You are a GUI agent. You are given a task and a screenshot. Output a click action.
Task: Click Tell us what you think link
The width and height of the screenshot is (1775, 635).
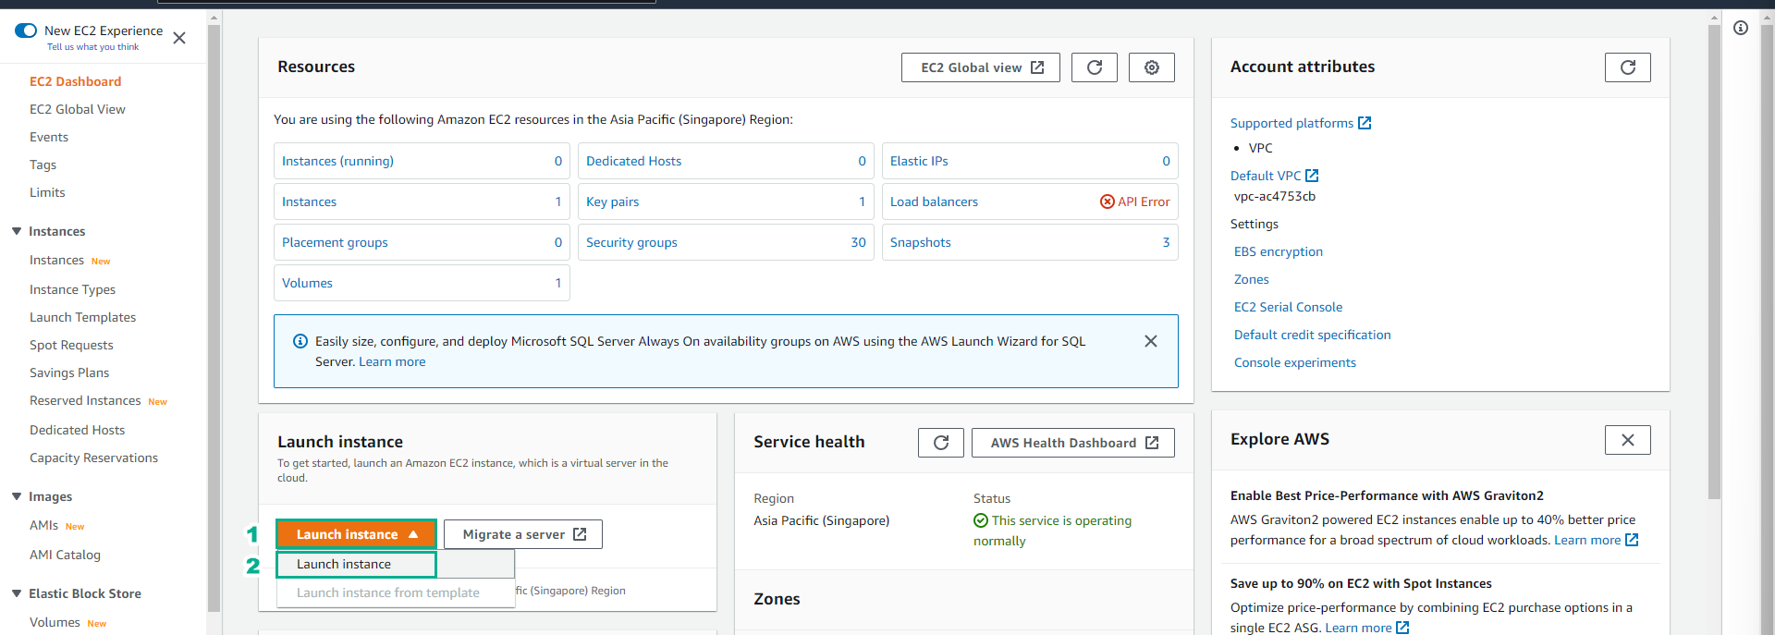coord(92,47)
